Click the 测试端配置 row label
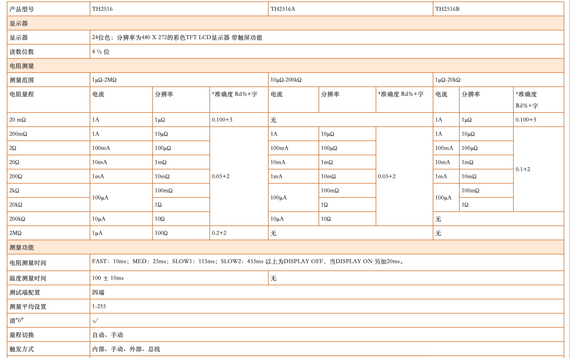The width and height of the screenshot is (570, 358). pos(49,292)
